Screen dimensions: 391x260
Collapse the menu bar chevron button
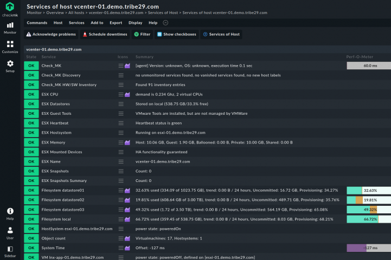[x=165, y=23]
